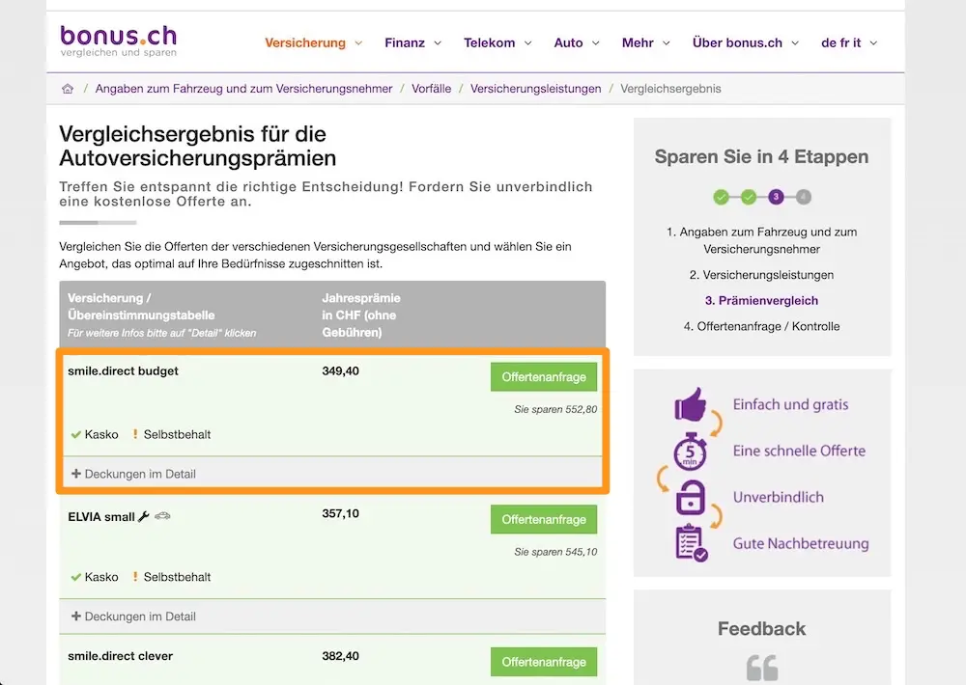Open the Auto dropdown menu
The height and width of the screenshot is (685, 966).
click(x=576, y=42)
